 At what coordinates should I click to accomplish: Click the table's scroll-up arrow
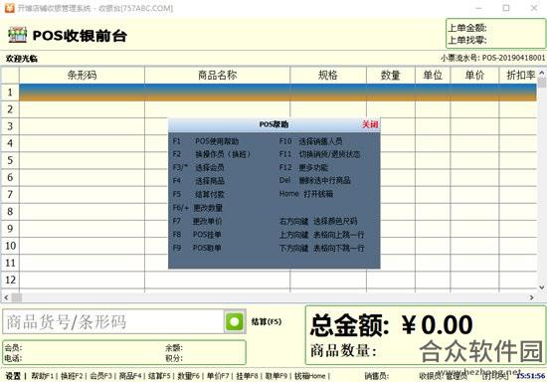[542, 73]
